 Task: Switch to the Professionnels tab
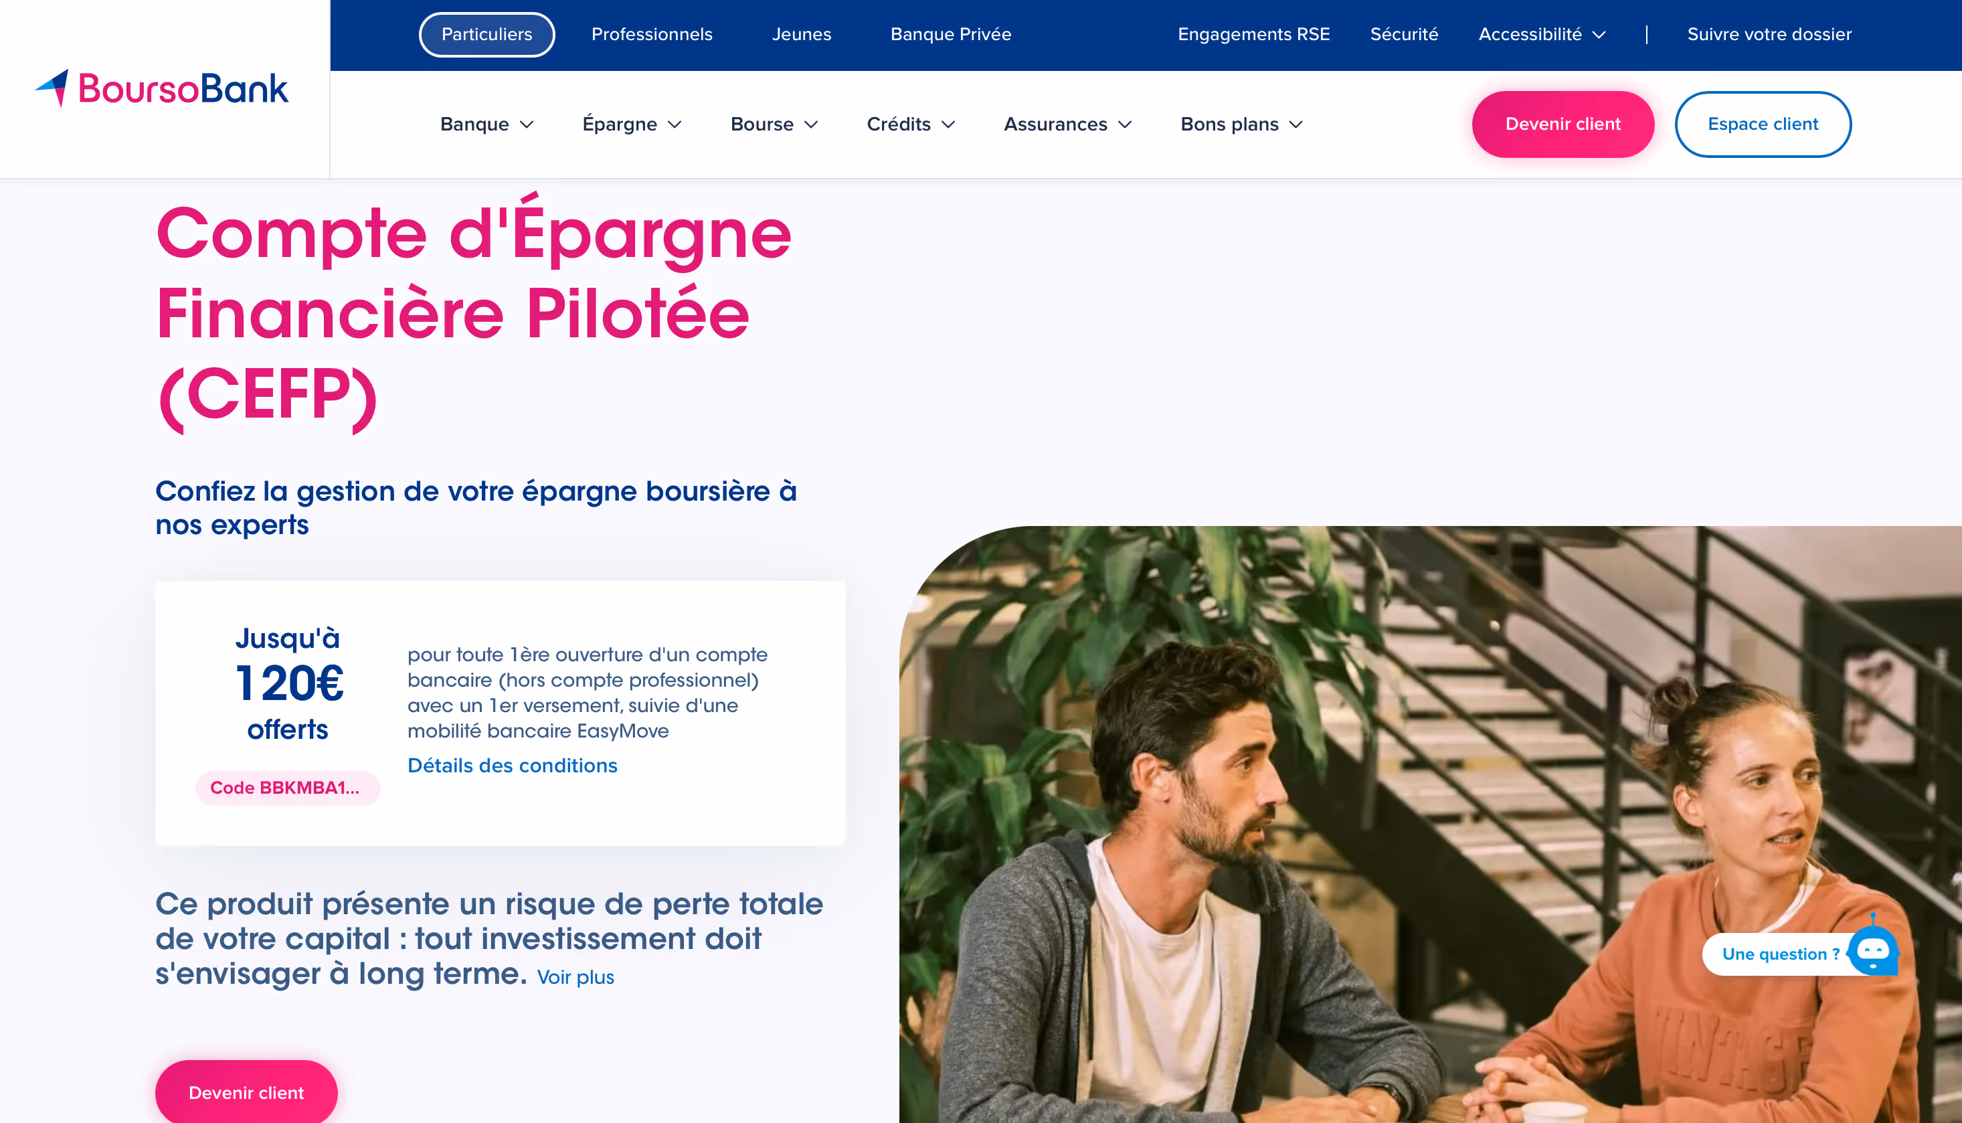pos(652,35)
